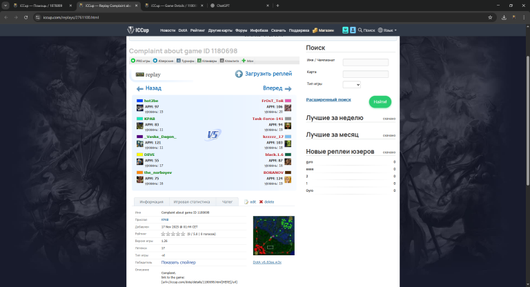Screen dimensions: 530x287
Task: Click the gold coins shop icon
Action: click(x=315, y=30)
